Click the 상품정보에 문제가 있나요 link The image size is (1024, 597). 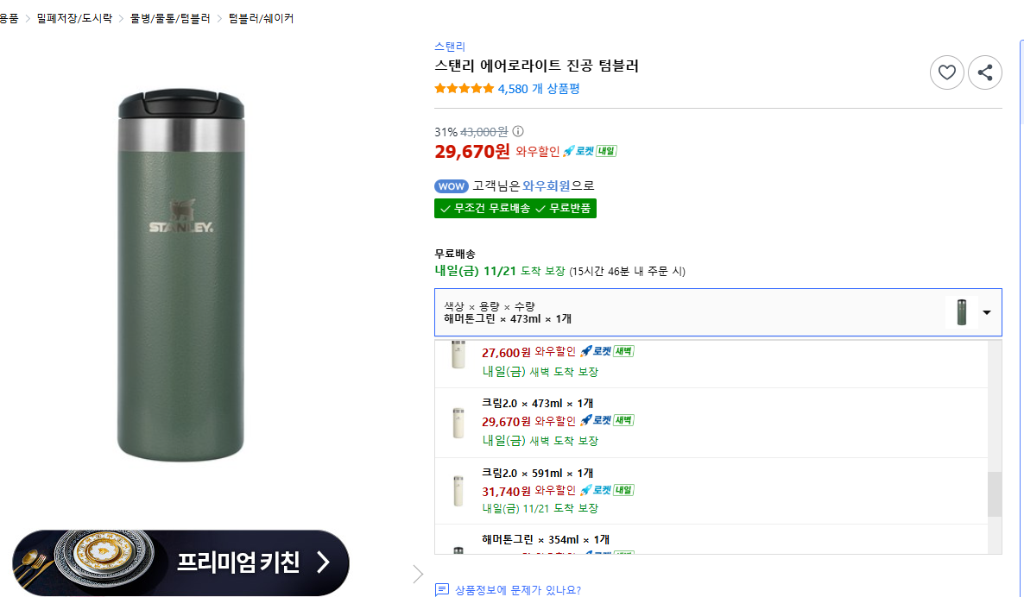pos(518,590)
